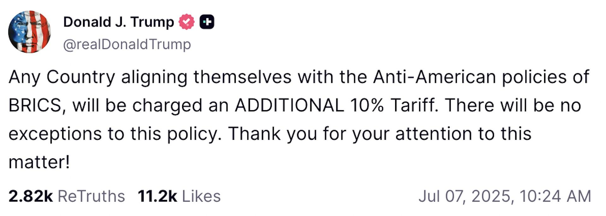Open Donald J. Trump display name

coord(118,22)
